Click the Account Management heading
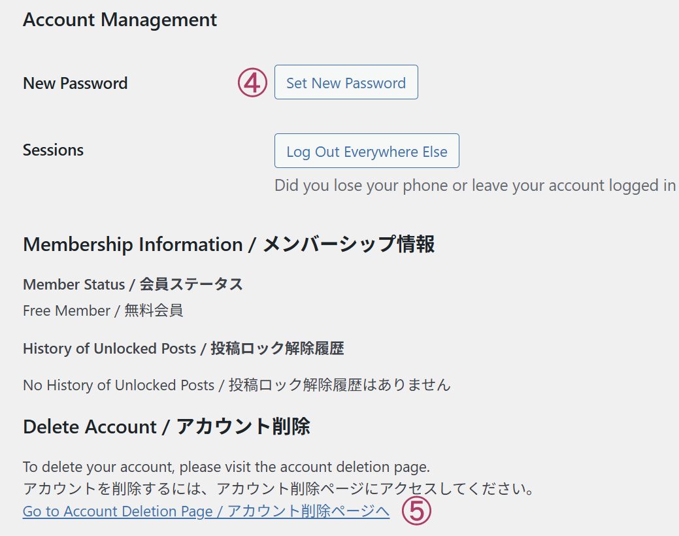Image resolution: width=679 pixels, height=536 pixels. (120, 20)
